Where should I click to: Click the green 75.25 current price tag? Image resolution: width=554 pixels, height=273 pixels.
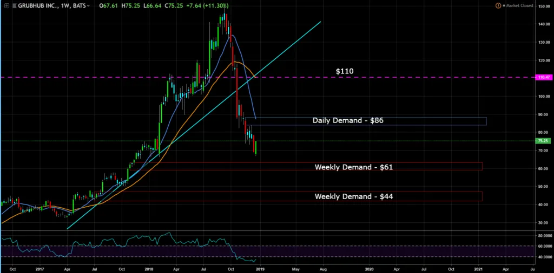[543, 141]
